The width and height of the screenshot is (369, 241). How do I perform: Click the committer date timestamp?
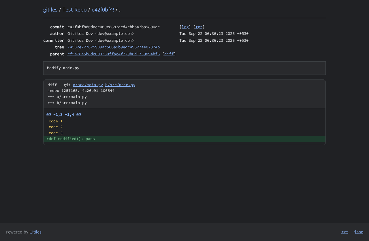(214, 40)
